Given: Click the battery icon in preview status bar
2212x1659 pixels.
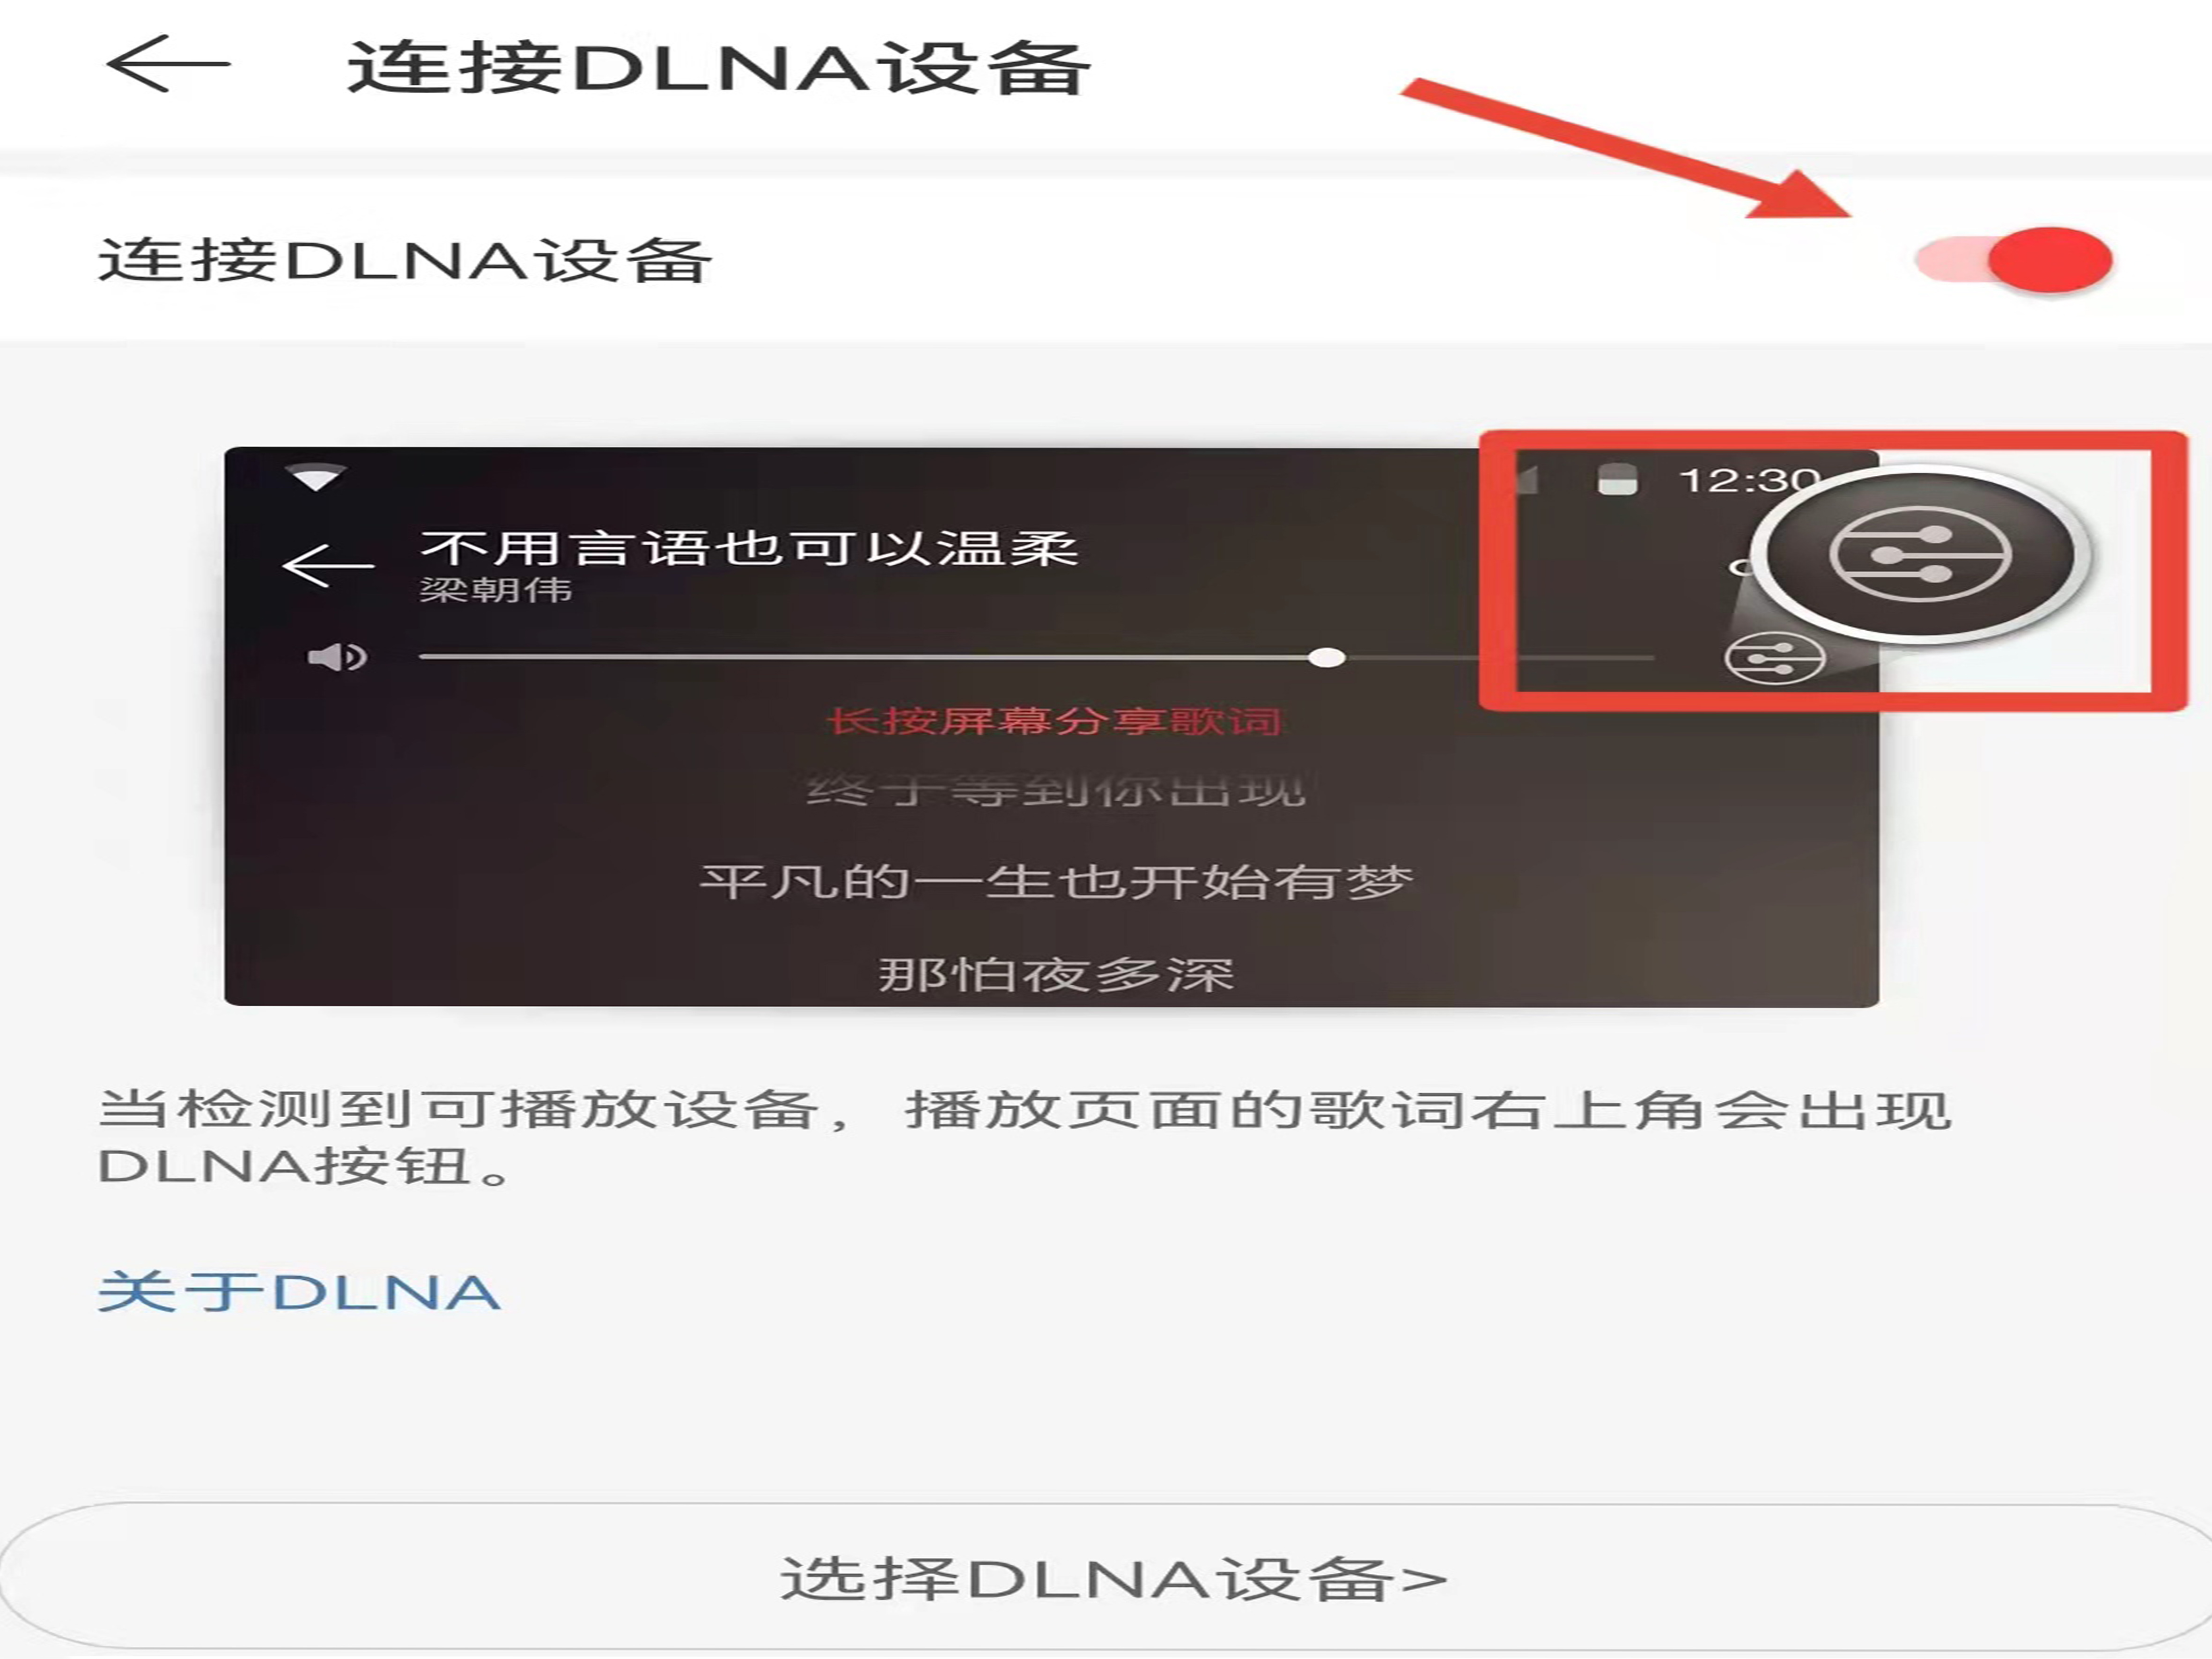Looking at the screenshot, I should pos(1617,479).
